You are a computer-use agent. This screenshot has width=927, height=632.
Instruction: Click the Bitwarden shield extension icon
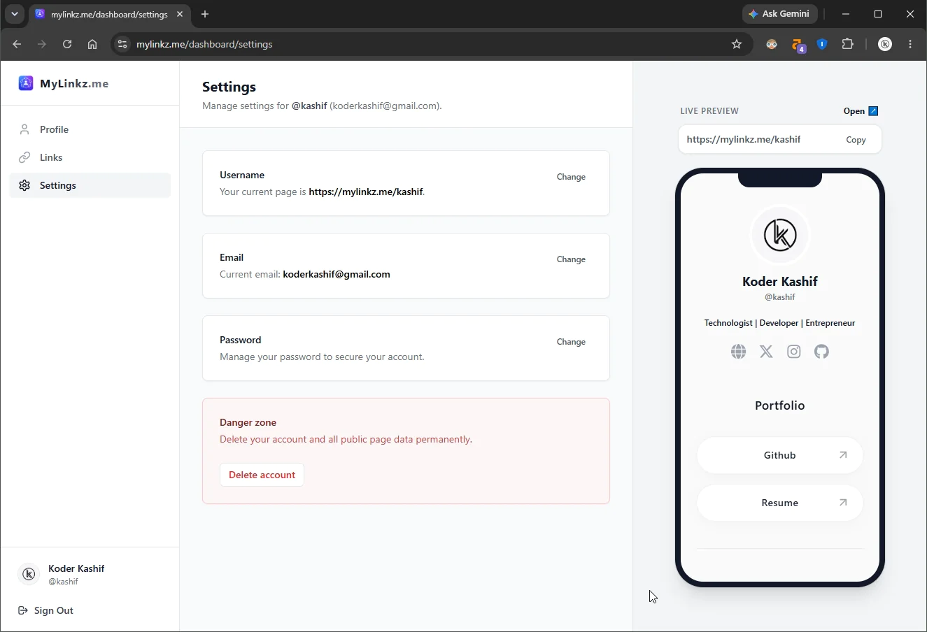pyautogui.click(x=823, y=44)
